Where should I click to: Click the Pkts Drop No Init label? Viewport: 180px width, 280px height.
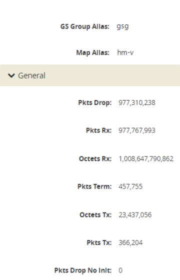click(x=83, y=270)
